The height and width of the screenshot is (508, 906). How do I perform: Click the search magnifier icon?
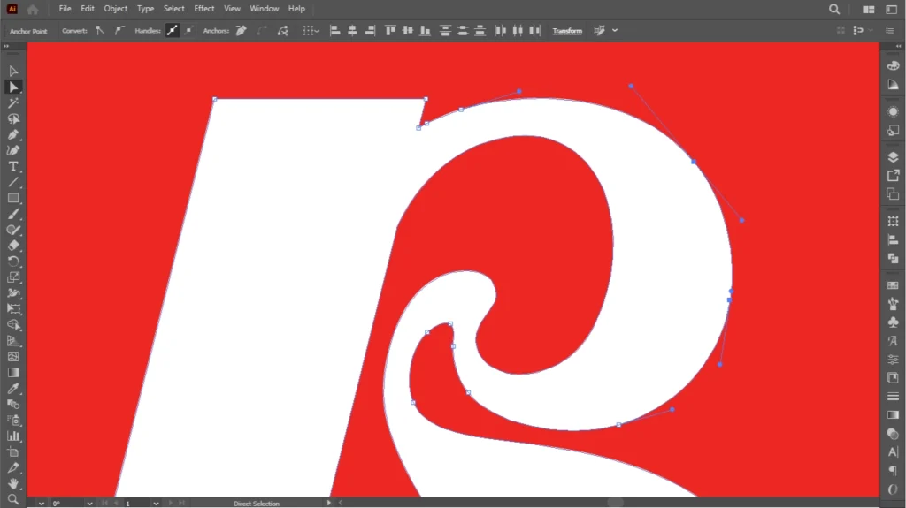click(x=834, y=9)
